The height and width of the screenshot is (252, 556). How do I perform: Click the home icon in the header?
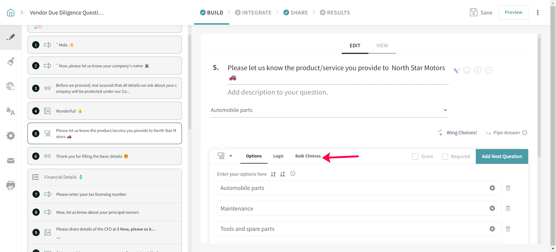click(x=11, y=12)
